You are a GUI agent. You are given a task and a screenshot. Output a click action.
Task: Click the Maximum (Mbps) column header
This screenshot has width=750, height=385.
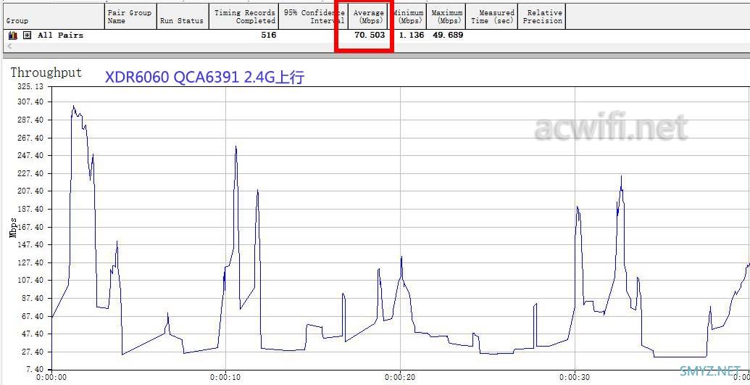tap(447, 17)
